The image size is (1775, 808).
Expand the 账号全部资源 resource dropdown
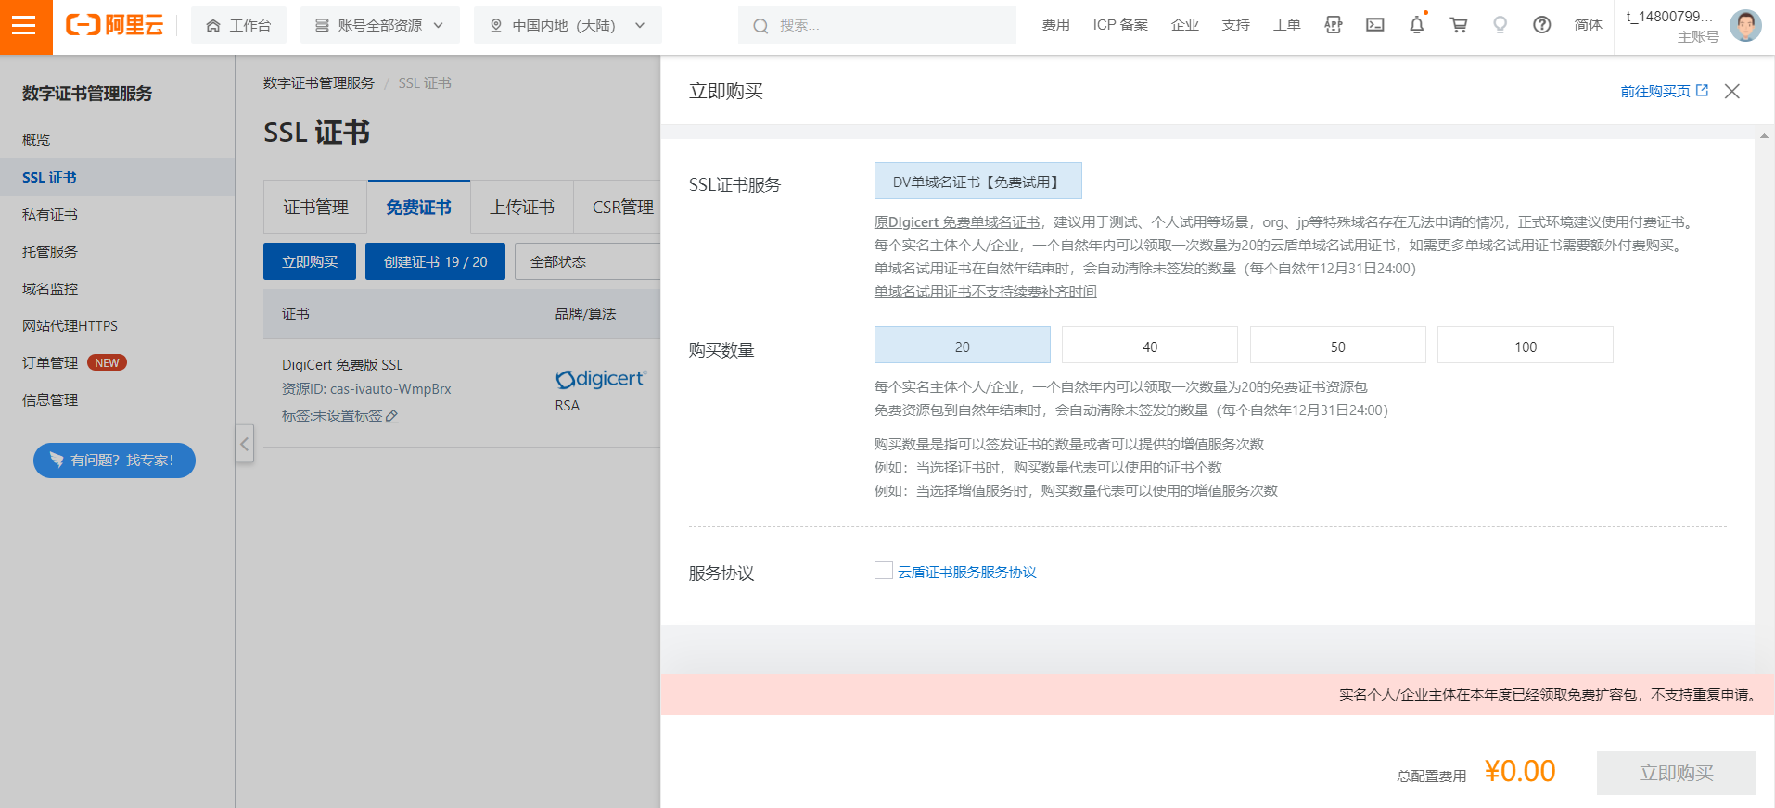379,26
